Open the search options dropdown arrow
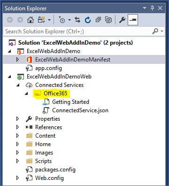169x186 pixels. tap(162, 31)
